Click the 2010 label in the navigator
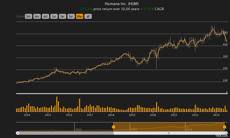The image size is (230, 138). coord(78,129)
